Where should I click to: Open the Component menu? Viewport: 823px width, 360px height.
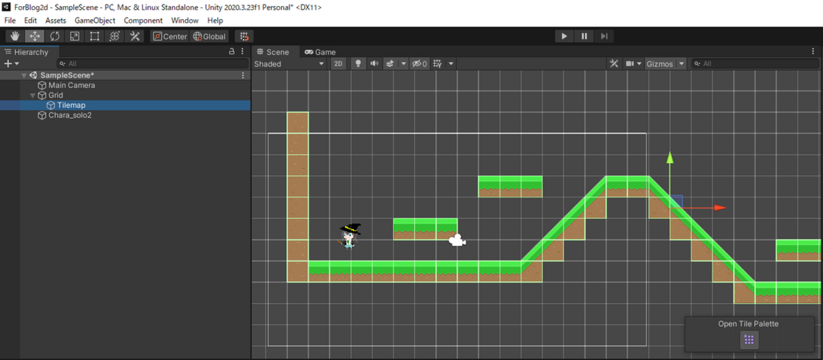[x=143, y=20]
